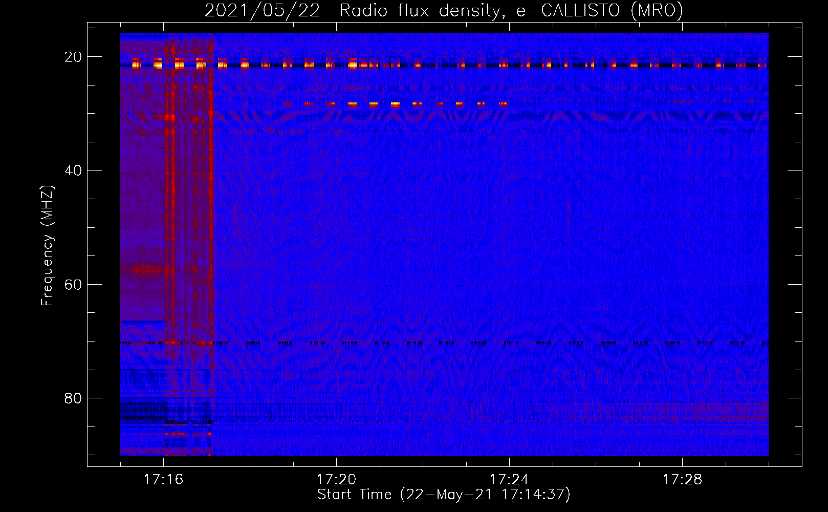Click the 60 frequency tick label
The width and height of the screenshot is (828, 512).
click(x=73, y=284)
